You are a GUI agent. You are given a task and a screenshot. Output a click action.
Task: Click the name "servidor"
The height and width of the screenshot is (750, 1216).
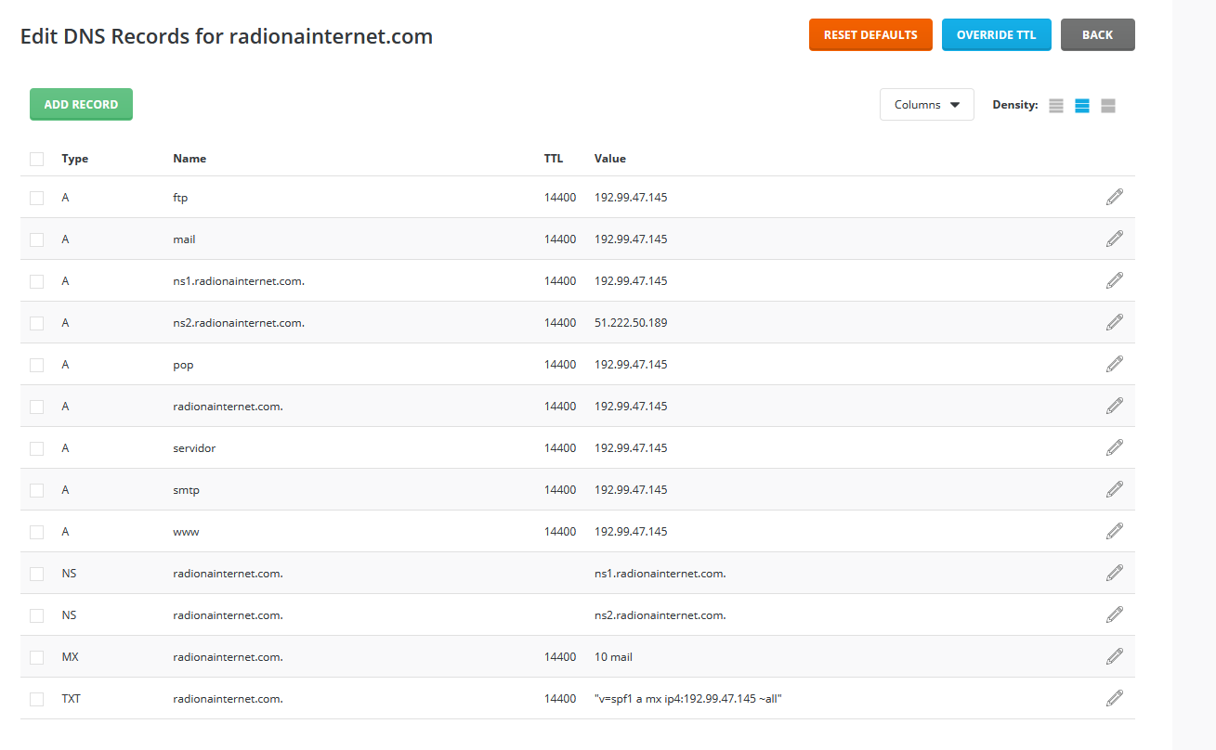pos(194,448)
